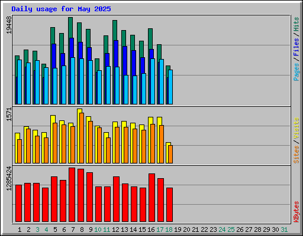
Task: Click the green Hits legend label
Action: (x=296, y=24)
